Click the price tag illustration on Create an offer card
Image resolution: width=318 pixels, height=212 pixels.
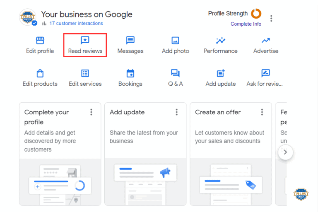pos(251,185)
